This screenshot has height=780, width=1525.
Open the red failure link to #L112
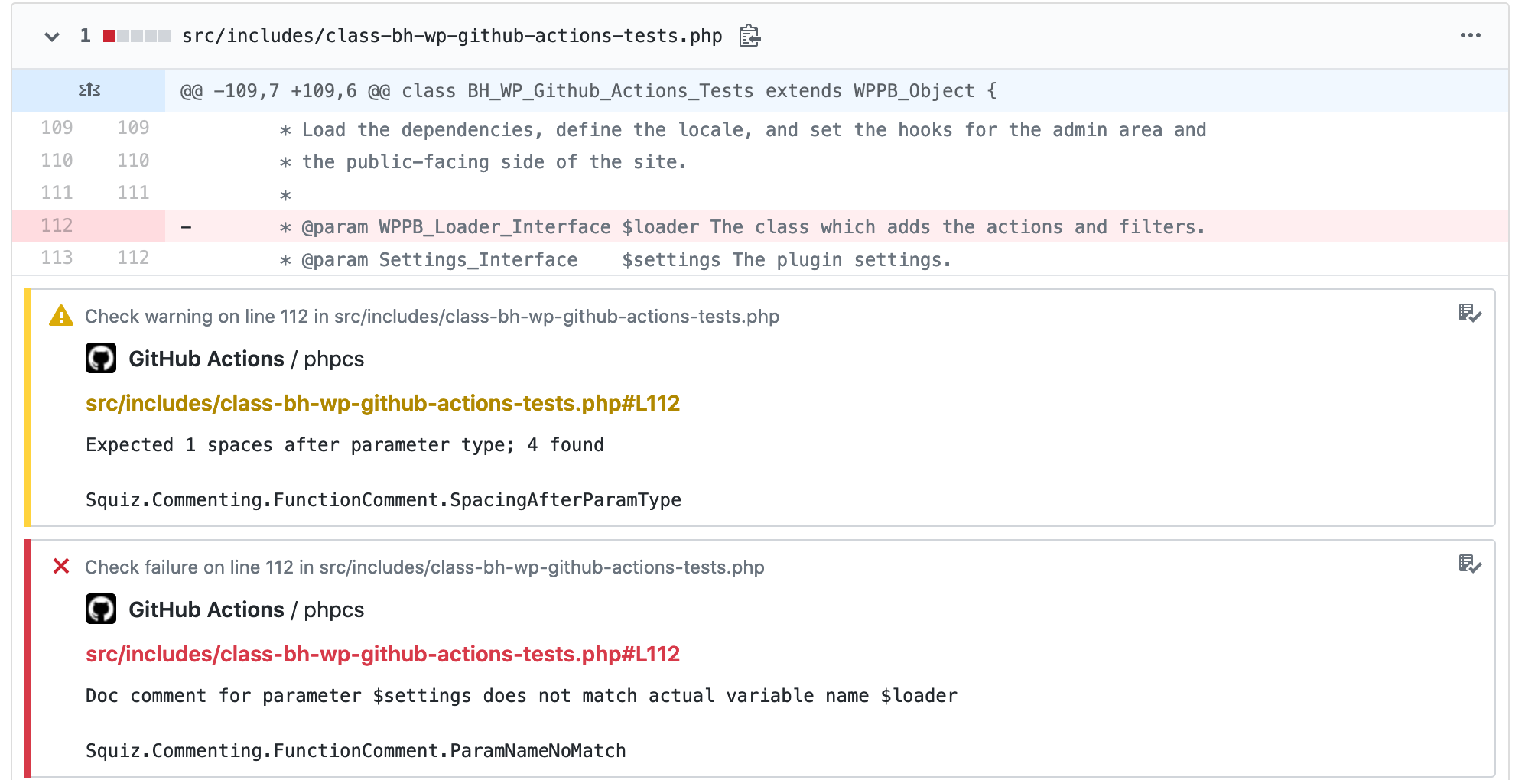tap(382, 654)
